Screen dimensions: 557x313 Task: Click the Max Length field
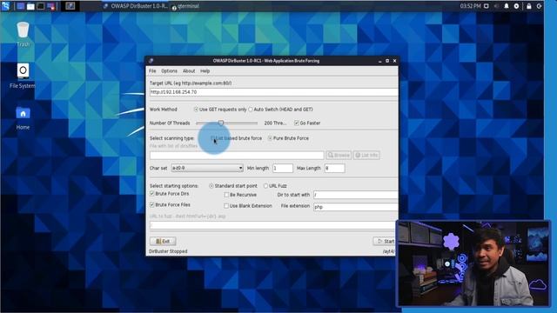334,168
